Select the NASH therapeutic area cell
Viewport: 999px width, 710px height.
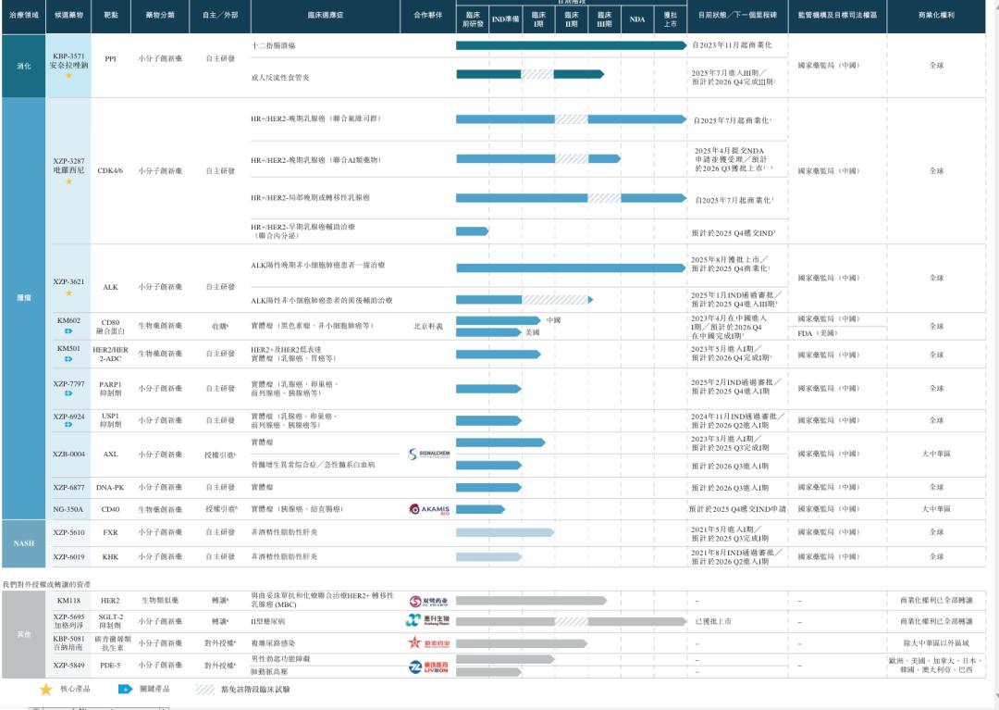[x=23, y=543]
